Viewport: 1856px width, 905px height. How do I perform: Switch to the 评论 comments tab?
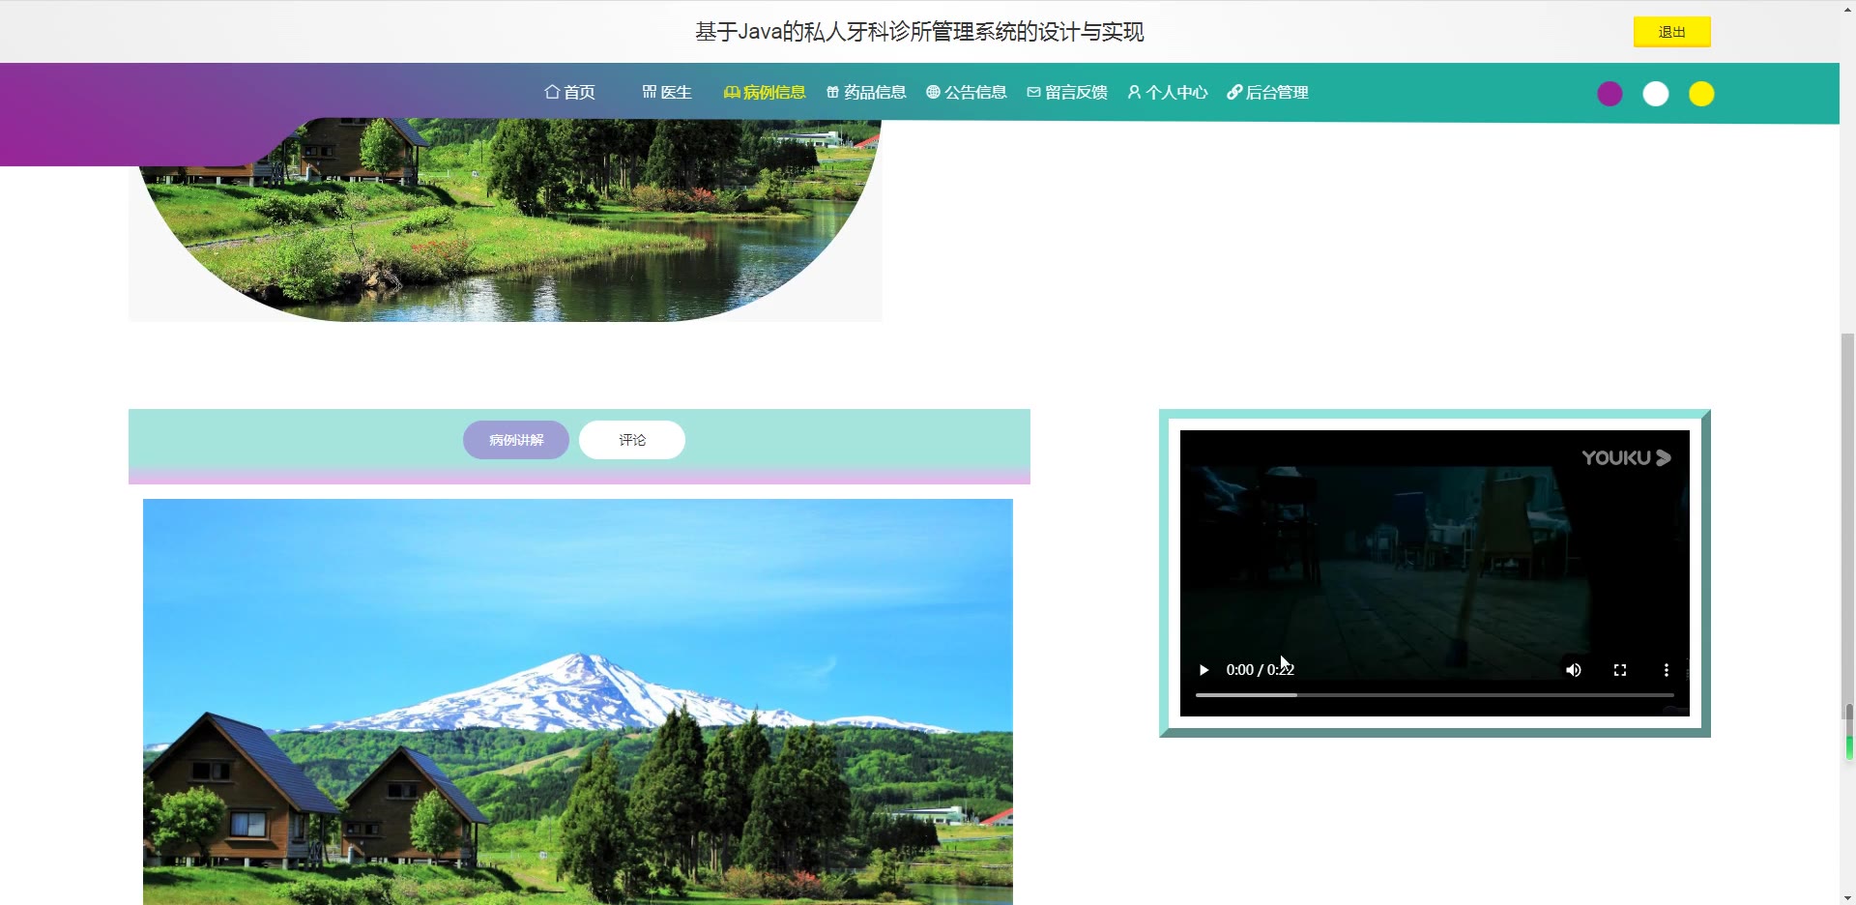pyautogui.click(x=632, y=440)
